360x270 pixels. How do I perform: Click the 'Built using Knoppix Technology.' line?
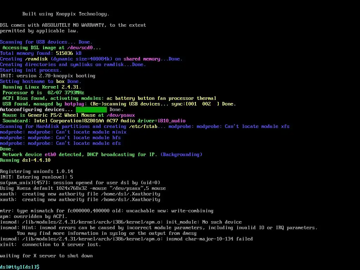click(66, 14)
